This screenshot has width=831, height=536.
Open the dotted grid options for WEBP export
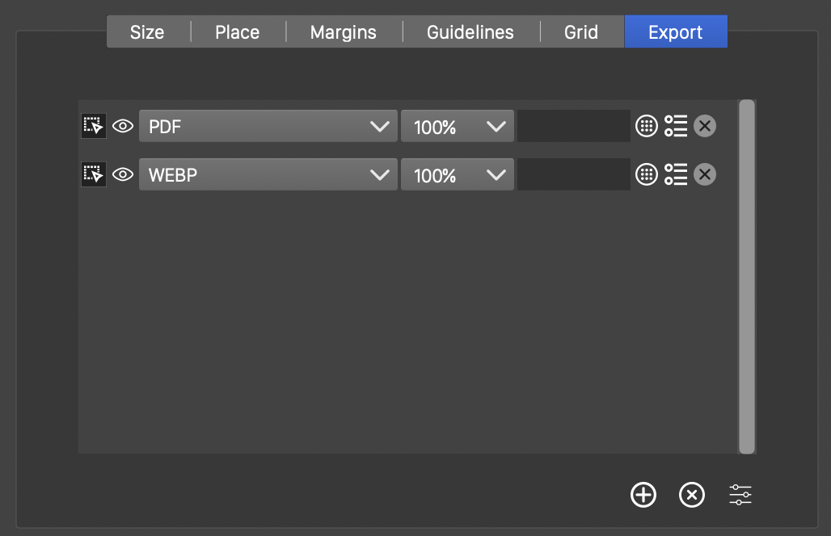[647, 174]
